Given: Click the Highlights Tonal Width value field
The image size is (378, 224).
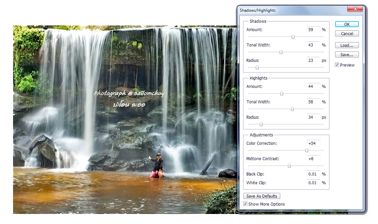Looking at the screenshot, I should click(x=313, y=102).
